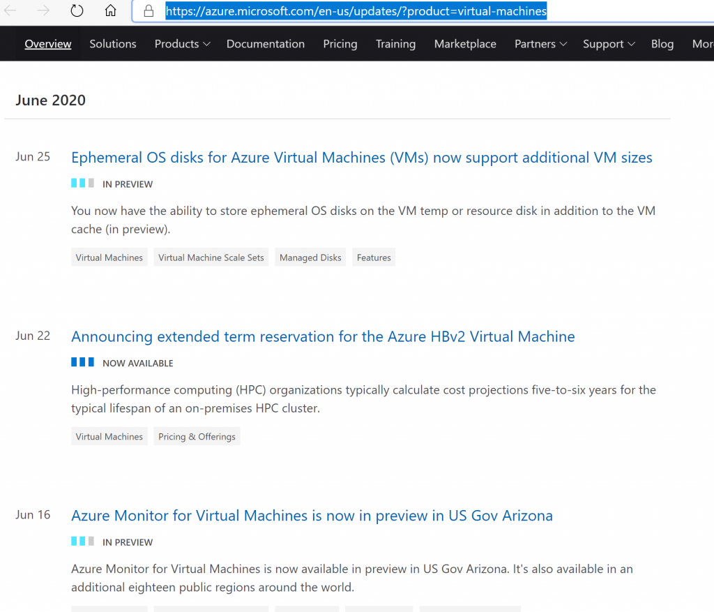The image size is (714, 612).
Task: Click the browser back arrow
Action: pos(10,11)
